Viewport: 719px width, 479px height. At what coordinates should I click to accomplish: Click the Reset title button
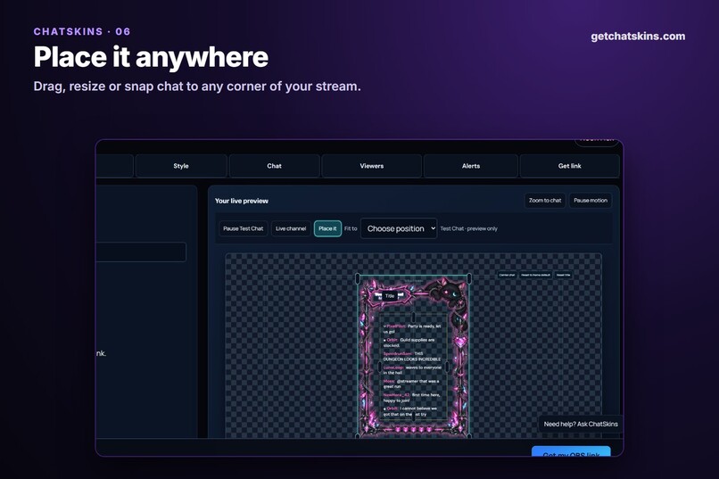click(x=563, y=275)
